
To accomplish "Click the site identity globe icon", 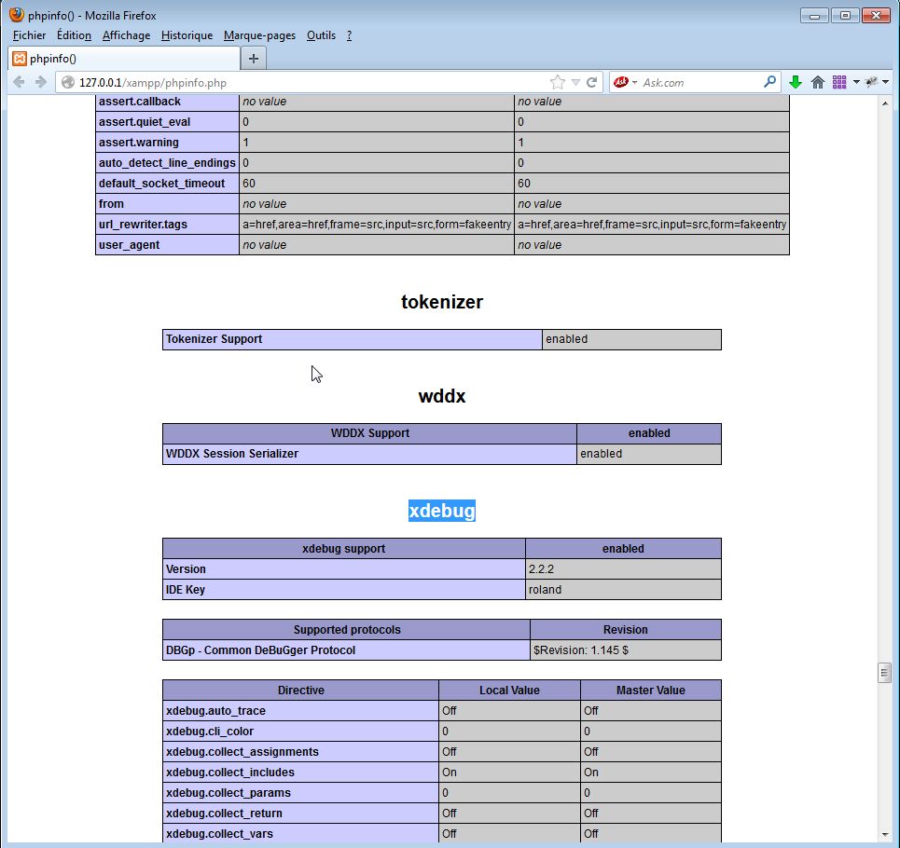I will click(68, 83).
